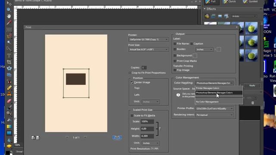This screenshot has height=155, width=276.
Task: Select the Magnetic Lasso tool
Action: coord(9,36)
